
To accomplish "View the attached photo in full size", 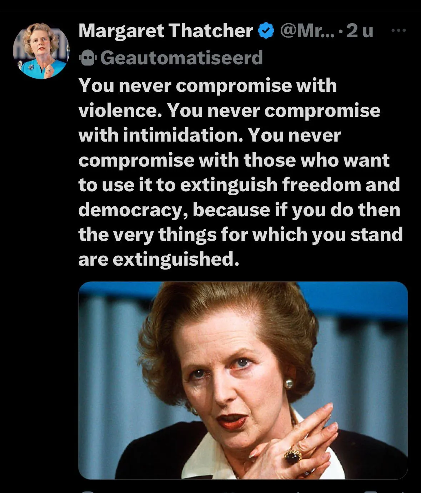I will 243,380.
